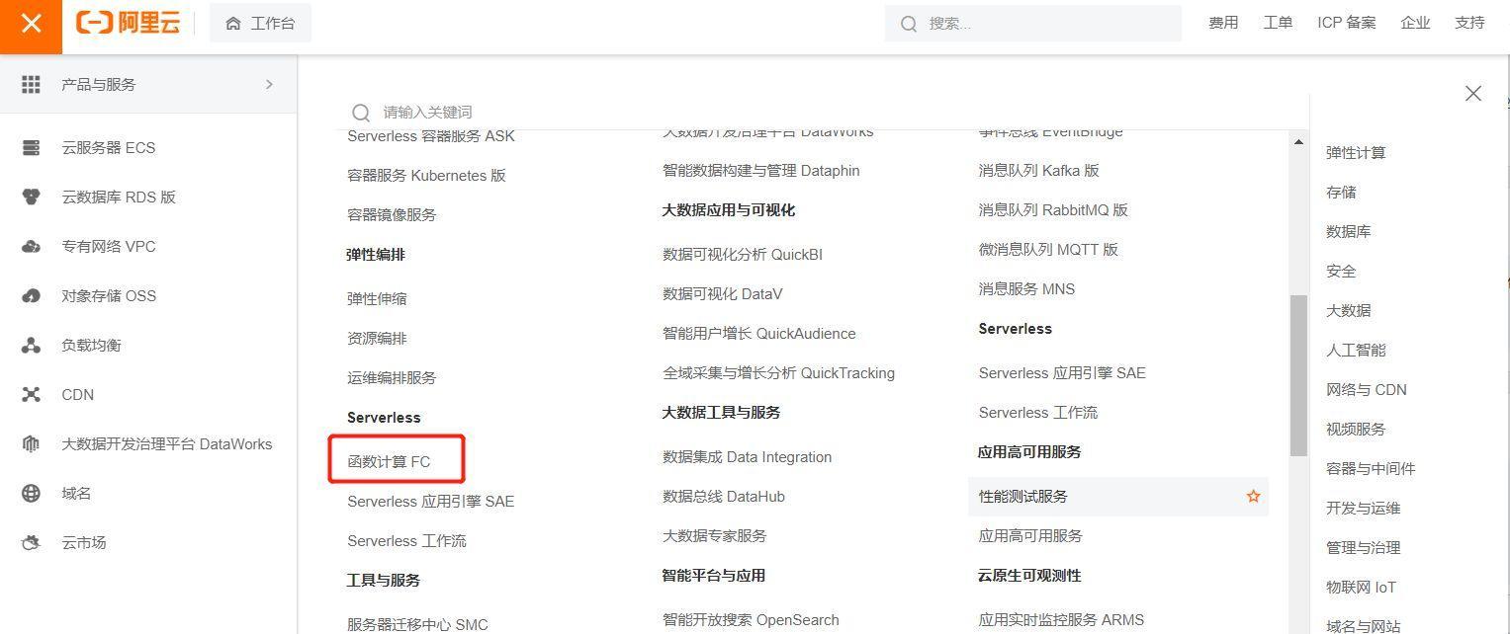
Task: Open the 企业 menu
Action: point(1415,23)
